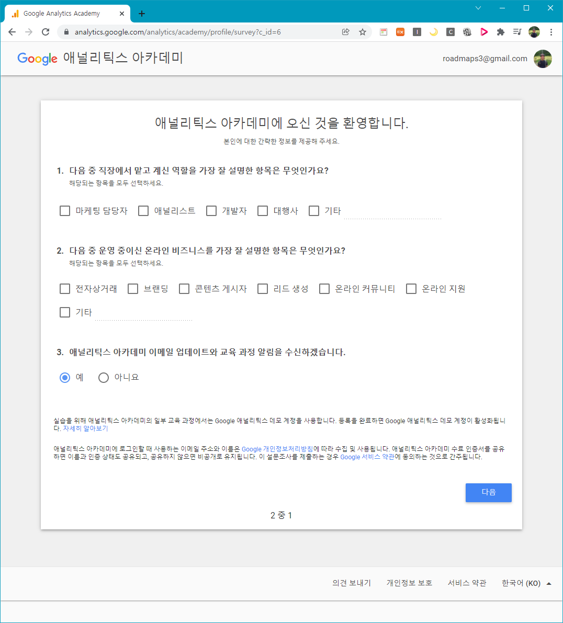Open the first extension icon after the star
Image resolution: width=563 pixels, height=623 pixels.
click(384, 32)
